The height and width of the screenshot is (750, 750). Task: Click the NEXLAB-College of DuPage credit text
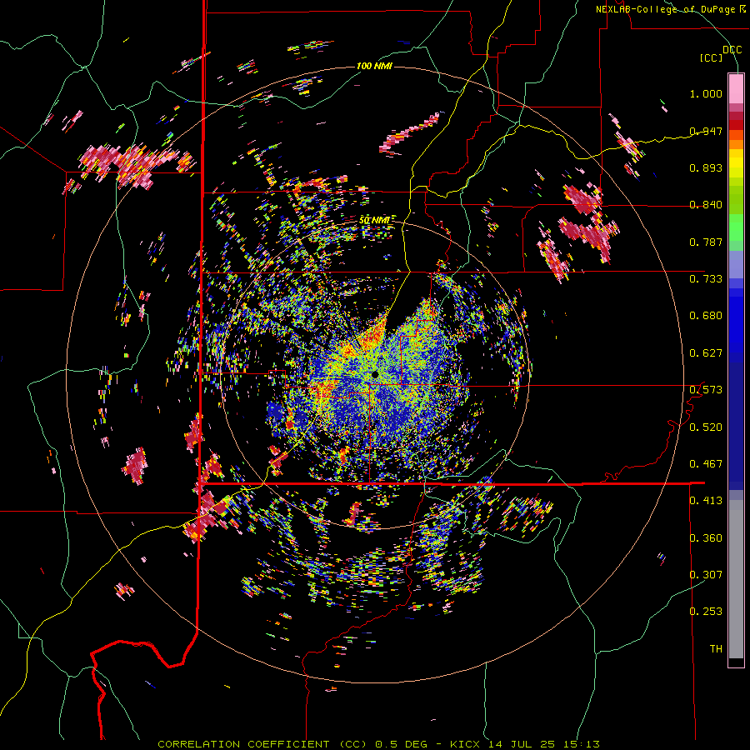point(672,9)
